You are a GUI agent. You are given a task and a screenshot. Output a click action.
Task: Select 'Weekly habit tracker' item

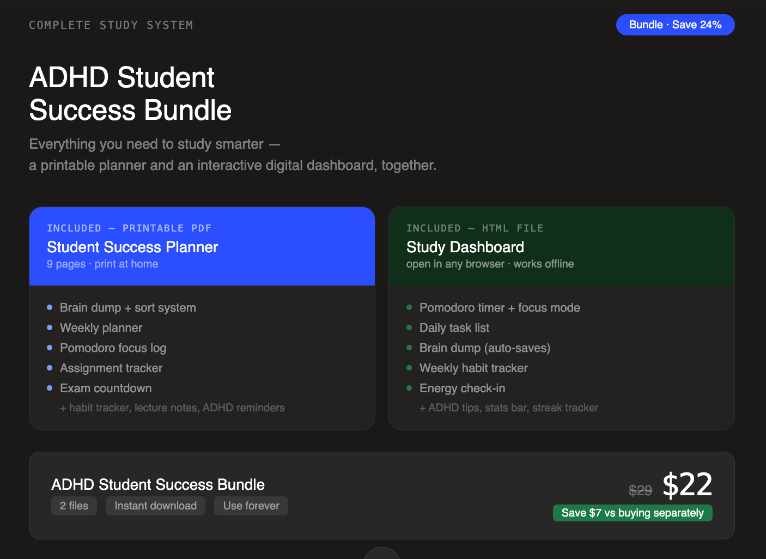coord(473,368)
